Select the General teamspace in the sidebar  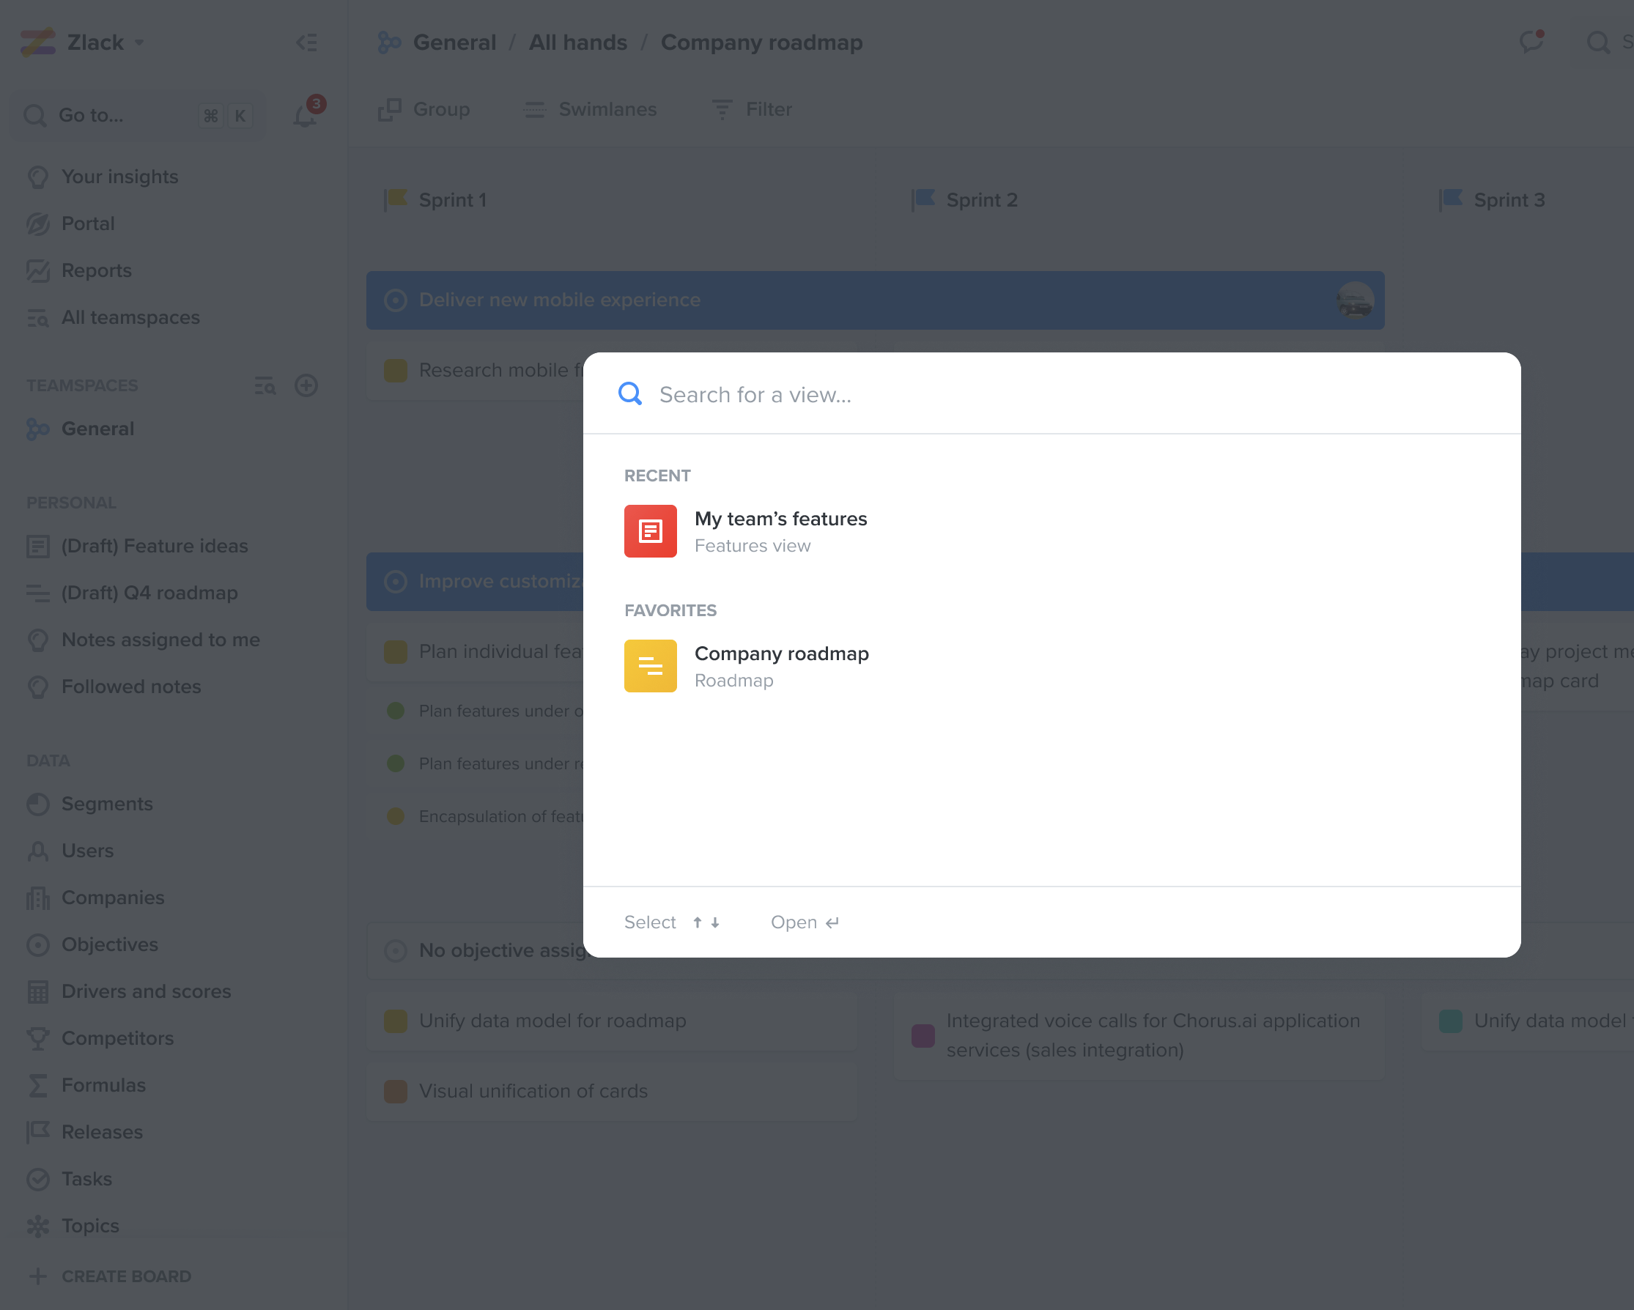[x=97, y=429]
